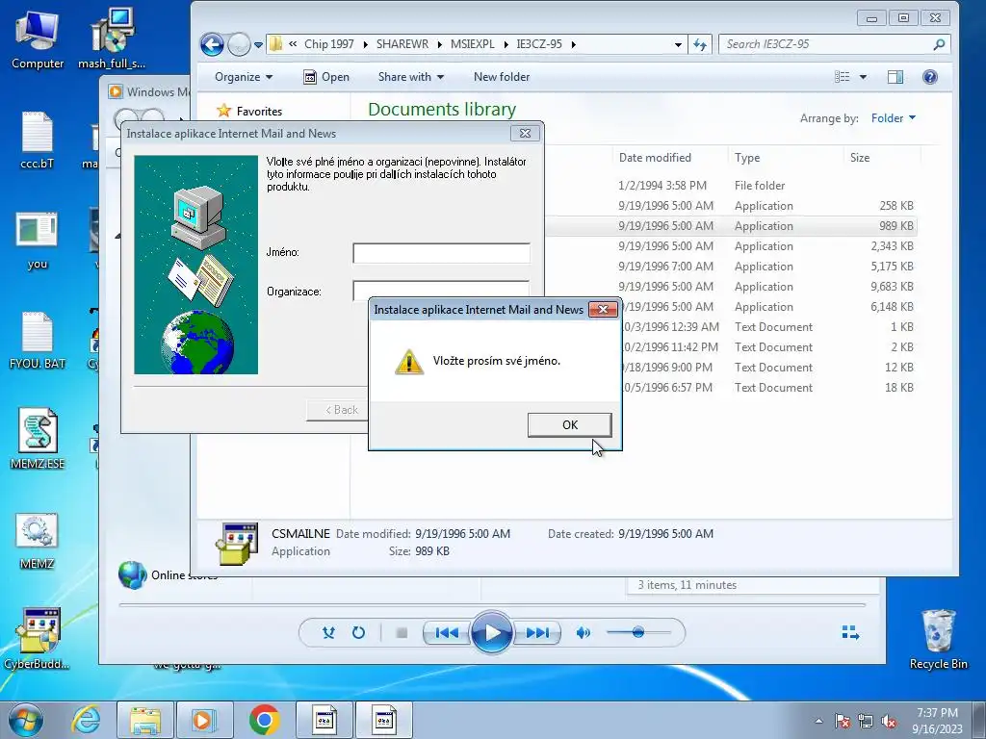Click Chip 1997 in address breadcrumb
Image resolution: width=986 pixels, height=739 pixels.
point(329,44)
